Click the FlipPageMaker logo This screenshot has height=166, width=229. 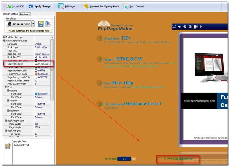click(115, 25)
